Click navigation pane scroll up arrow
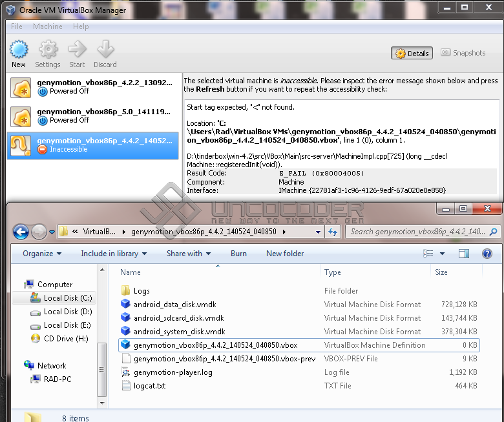 point(102,270)
